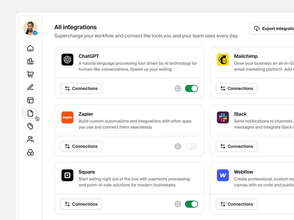Open the bar chart analytics icon
The height and width of the screenshot is (220, 294).
click(x=30, y=61)
